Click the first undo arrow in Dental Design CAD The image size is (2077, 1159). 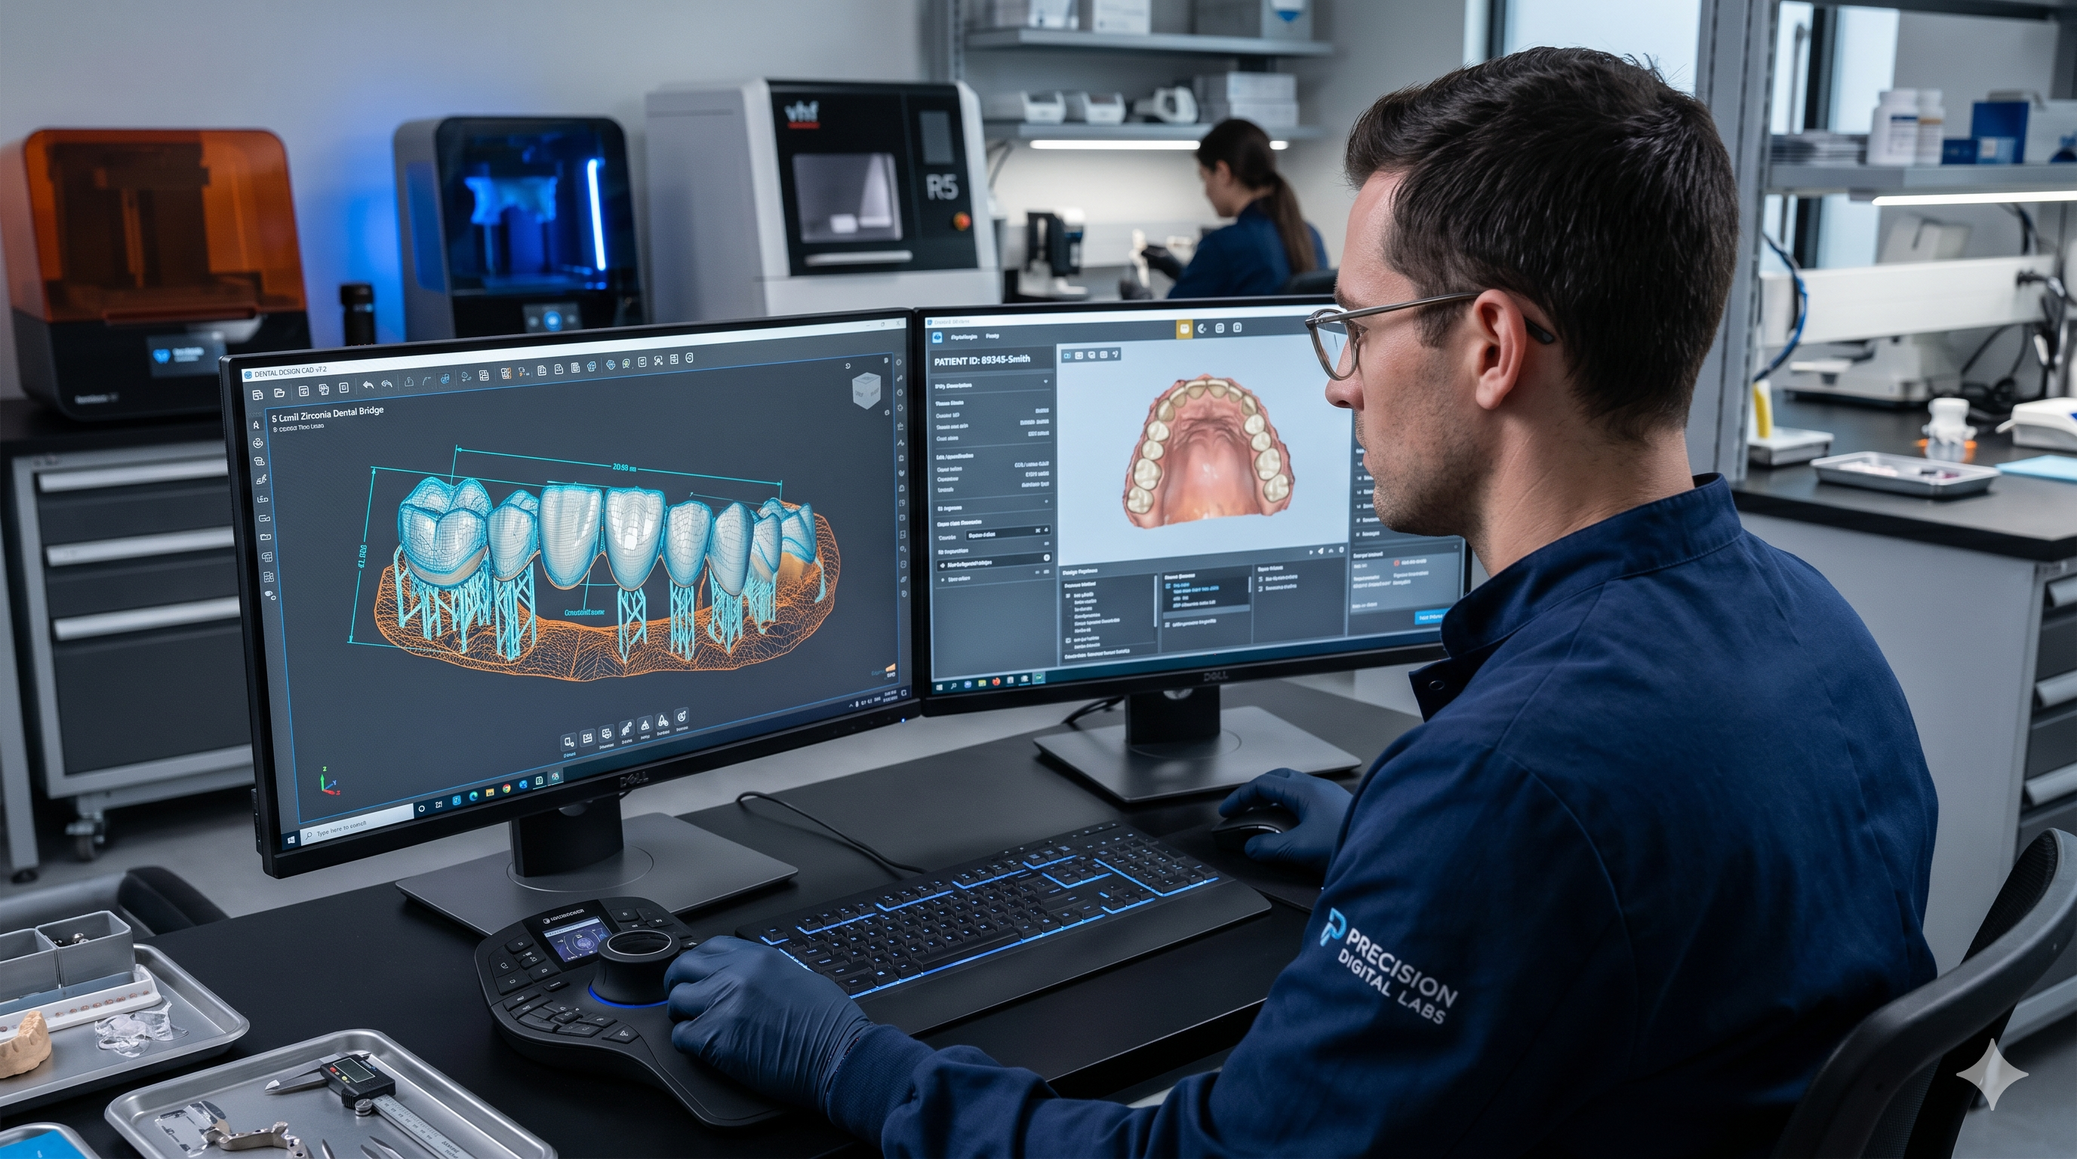pos(368,386)
